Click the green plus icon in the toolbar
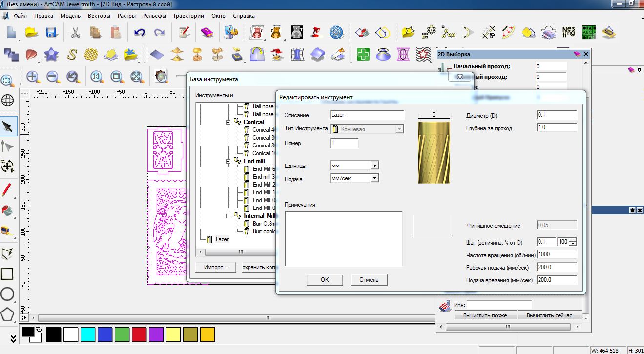Image resolution: width=644 pixels, height=354 pixels. pos(363,54)
